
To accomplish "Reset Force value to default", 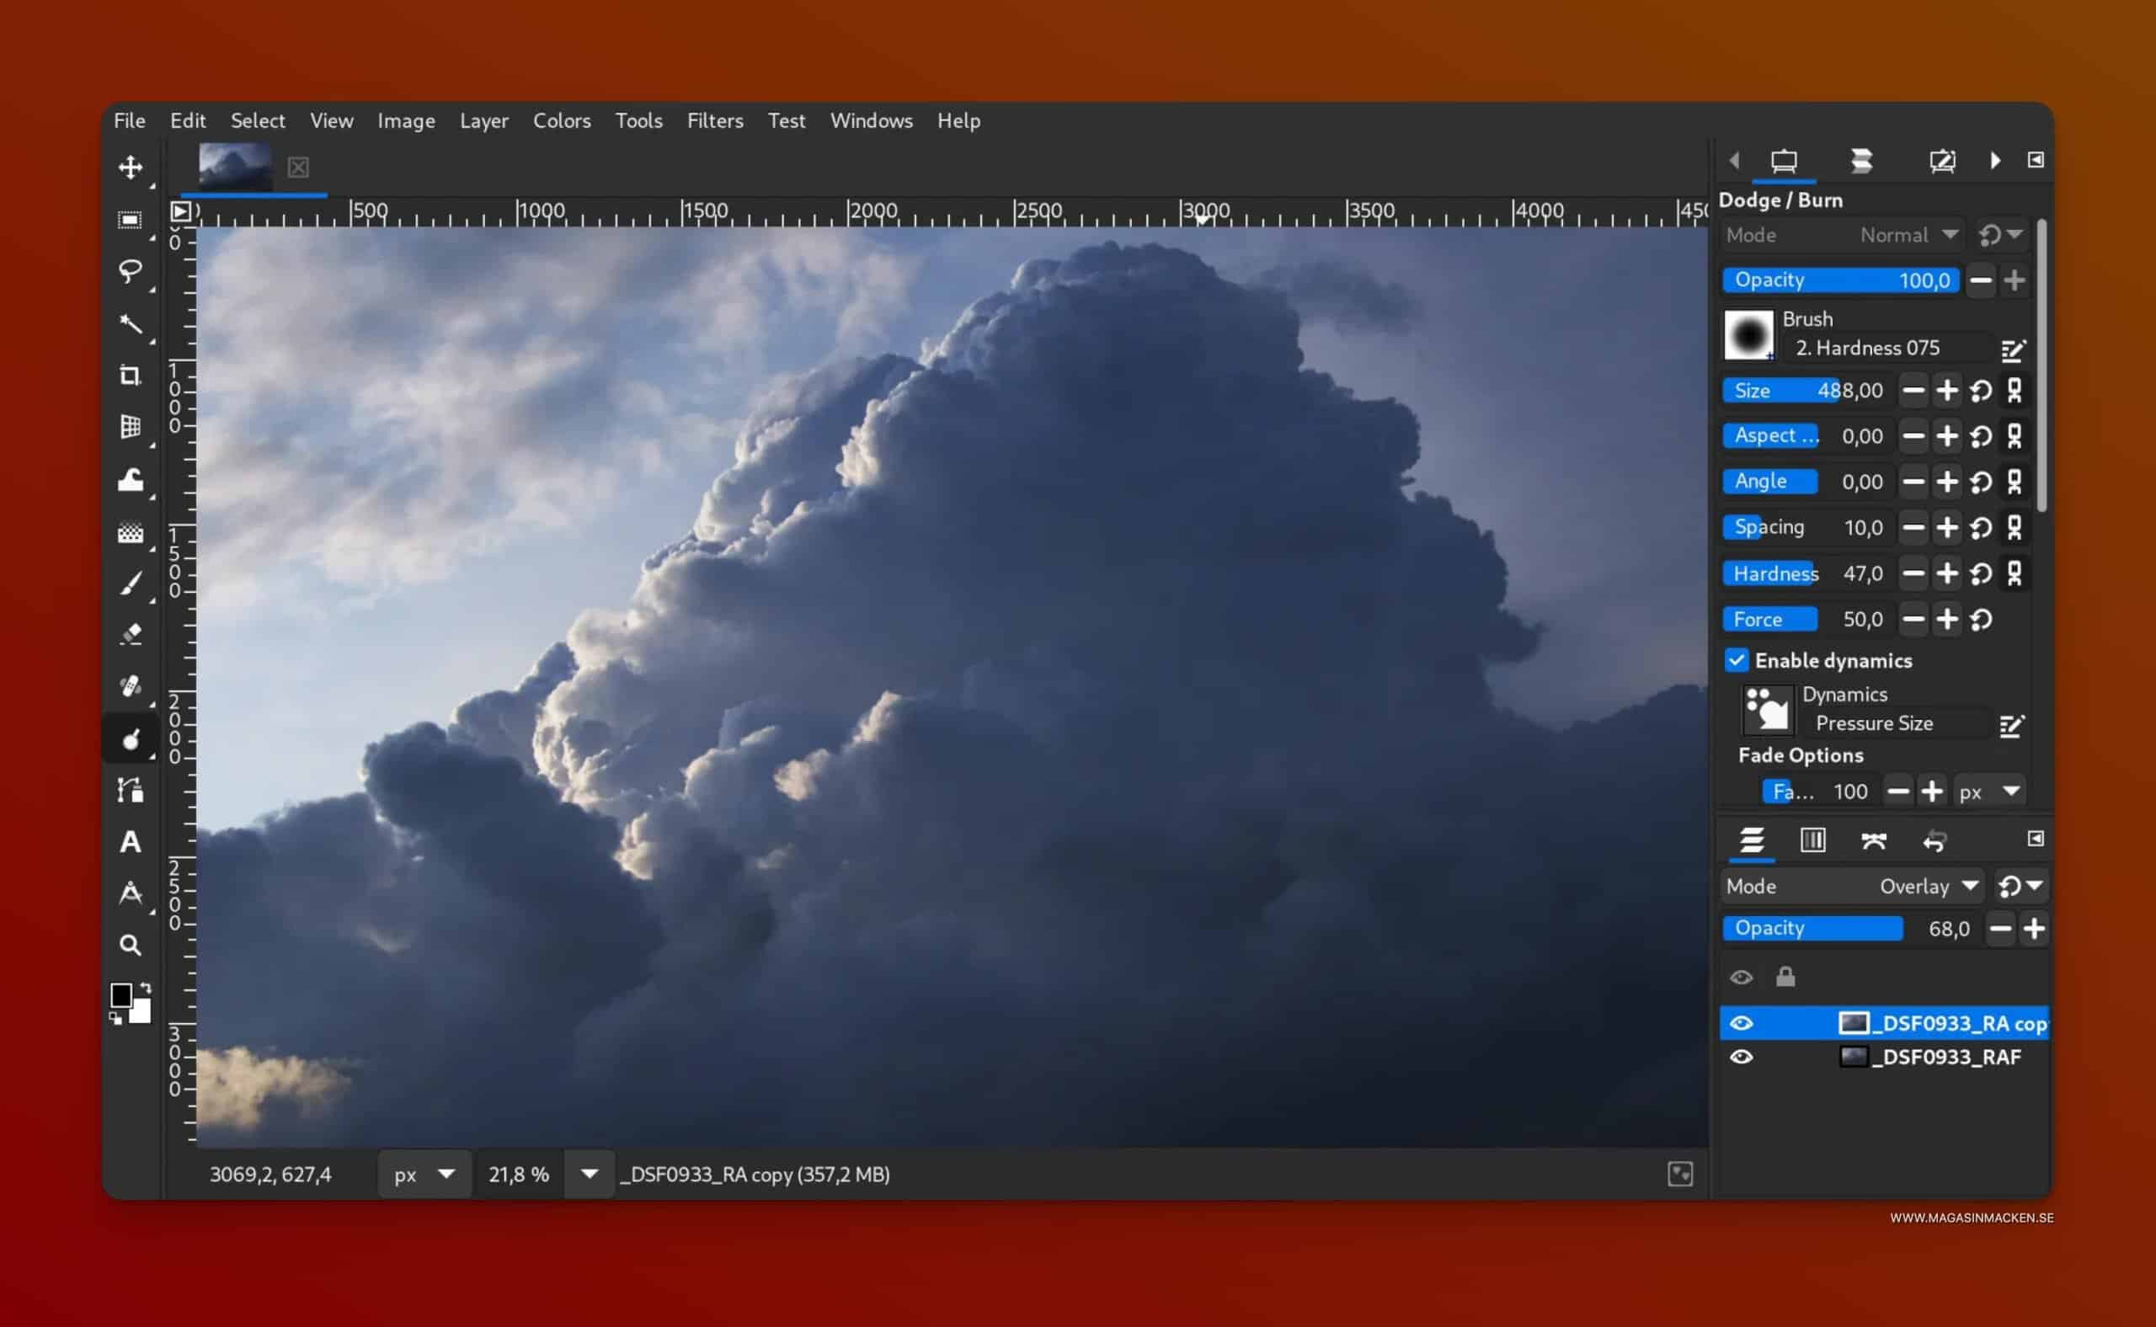I will pyautogui.click(x=1982, y=620).
